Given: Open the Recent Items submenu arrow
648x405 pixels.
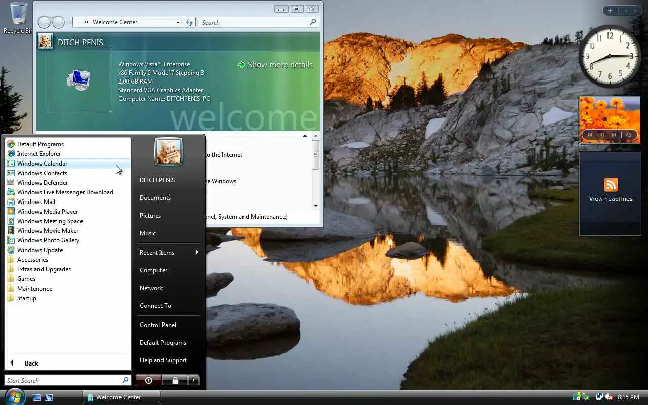Looking at the screenshot, I should [197, 252].
